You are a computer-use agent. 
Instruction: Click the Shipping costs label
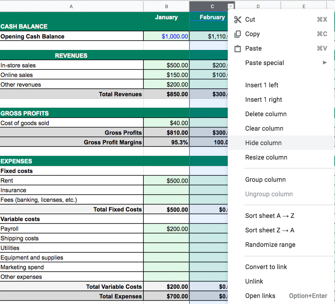coord(20,238)
